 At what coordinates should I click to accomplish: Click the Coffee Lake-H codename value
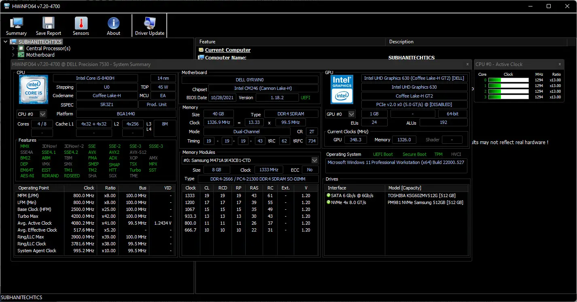(107, 96)
